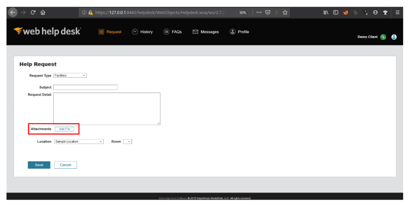408x206 pixels.
Task: Click the Subject input field
Action: click(x=85, y=87)
